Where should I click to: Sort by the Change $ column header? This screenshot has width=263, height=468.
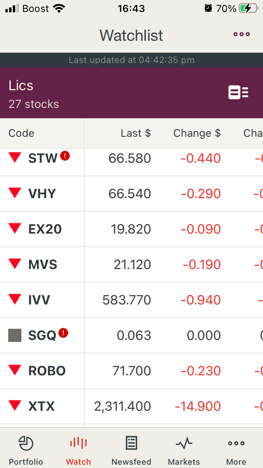pos(197,133)
